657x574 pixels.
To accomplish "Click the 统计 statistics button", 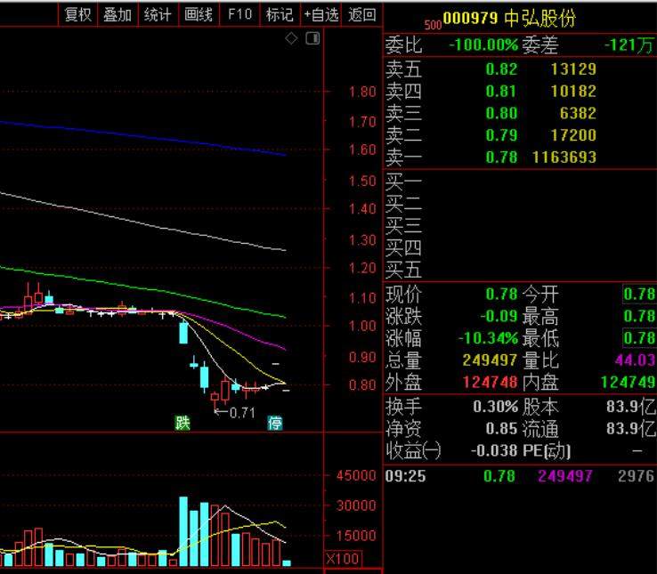I will (158, 14).
